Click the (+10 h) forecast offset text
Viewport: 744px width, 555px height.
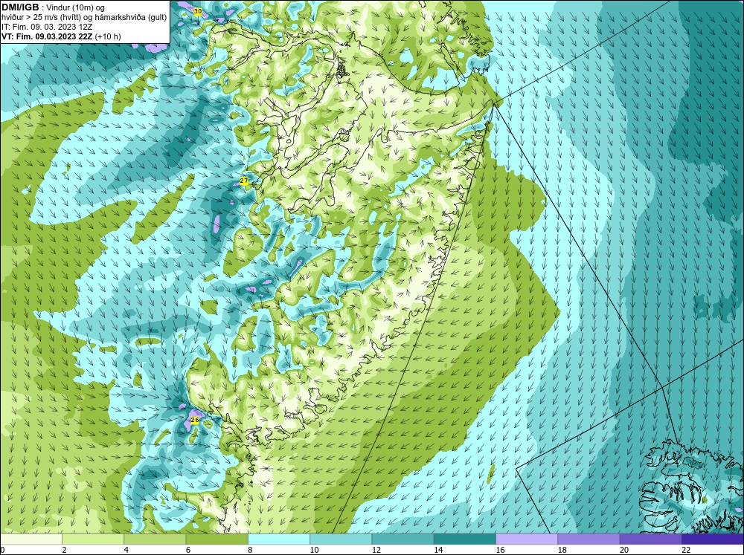(108, 36)
